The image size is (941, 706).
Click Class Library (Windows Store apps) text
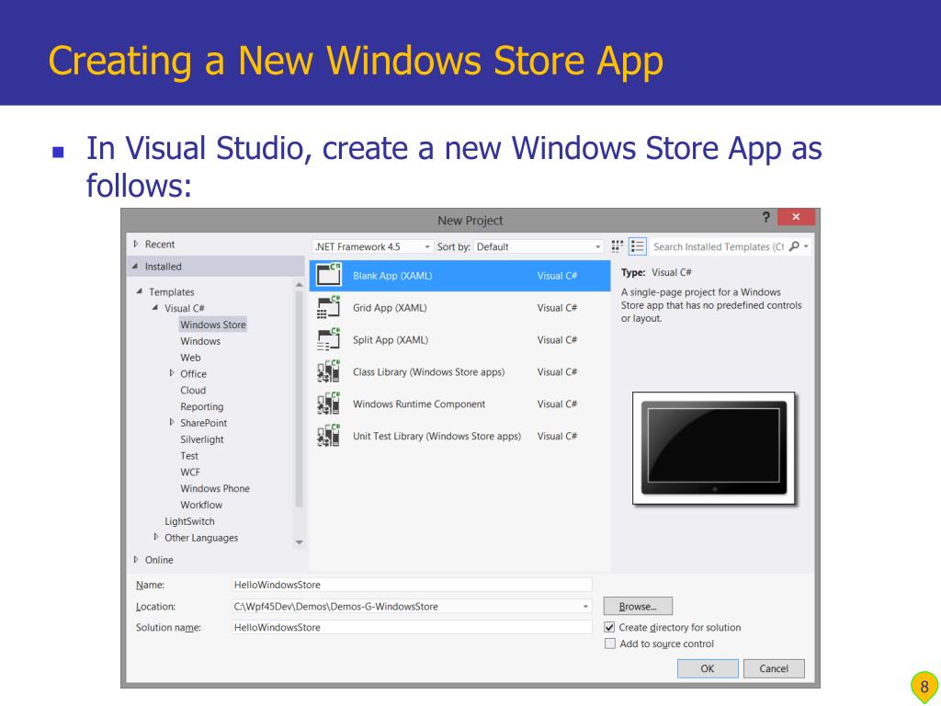428,371
